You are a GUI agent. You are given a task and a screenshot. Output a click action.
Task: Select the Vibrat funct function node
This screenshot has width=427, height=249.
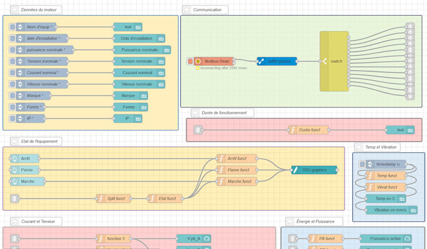pos(386,187)
